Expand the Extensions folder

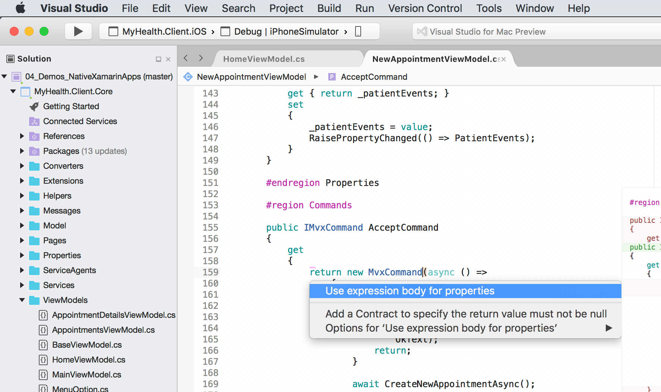(x=22, y=181)
